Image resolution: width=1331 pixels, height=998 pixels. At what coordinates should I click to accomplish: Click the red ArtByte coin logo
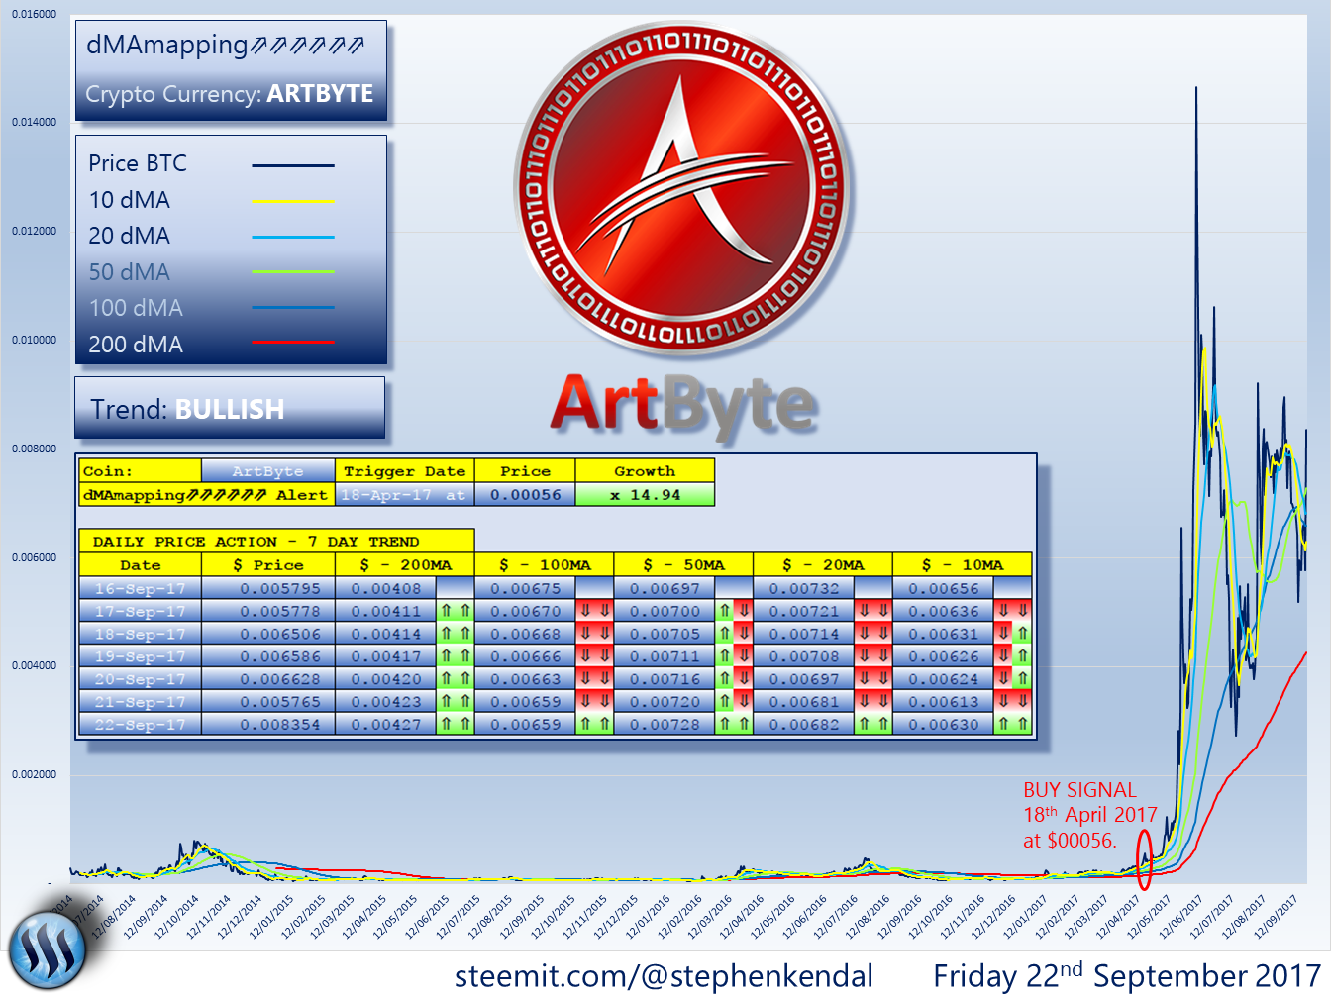click(680, 189)
